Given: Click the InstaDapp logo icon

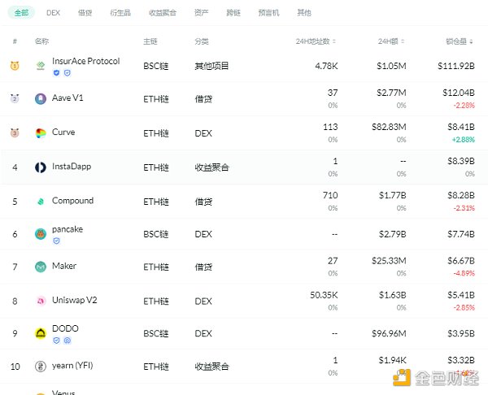Looking at the screenshot, I should pyautogui.click(x=41, y=167).
